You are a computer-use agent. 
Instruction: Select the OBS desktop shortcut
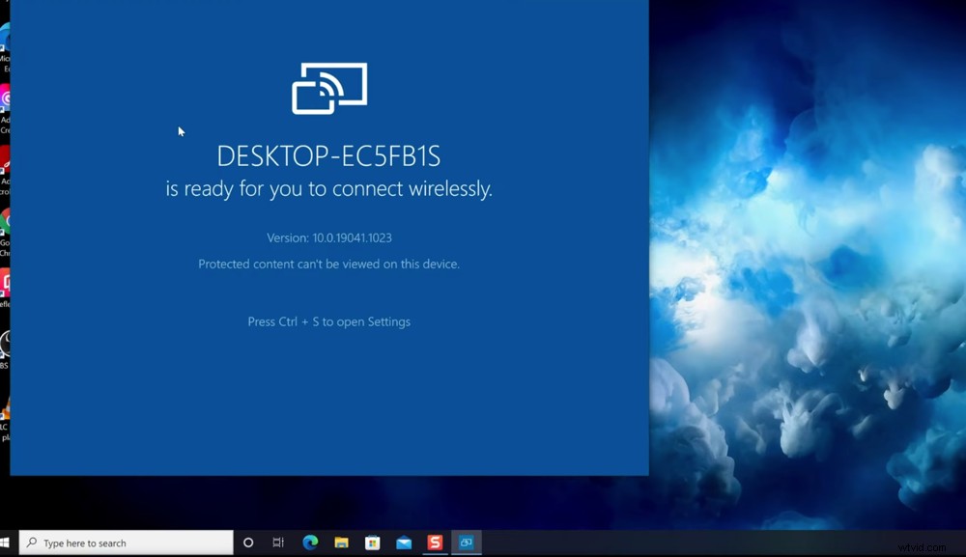pos(5,346)
